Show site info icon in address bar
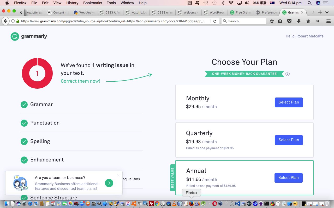Image resolution: width=334 pixels, height=208 pixels. (13, 21)
